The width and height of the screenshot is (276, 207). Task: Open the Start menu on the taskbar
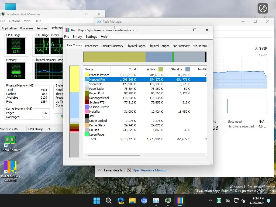[96, 201]
